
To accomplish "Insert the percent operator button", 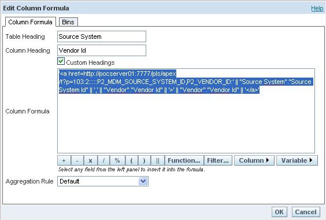I will [117, 160].
